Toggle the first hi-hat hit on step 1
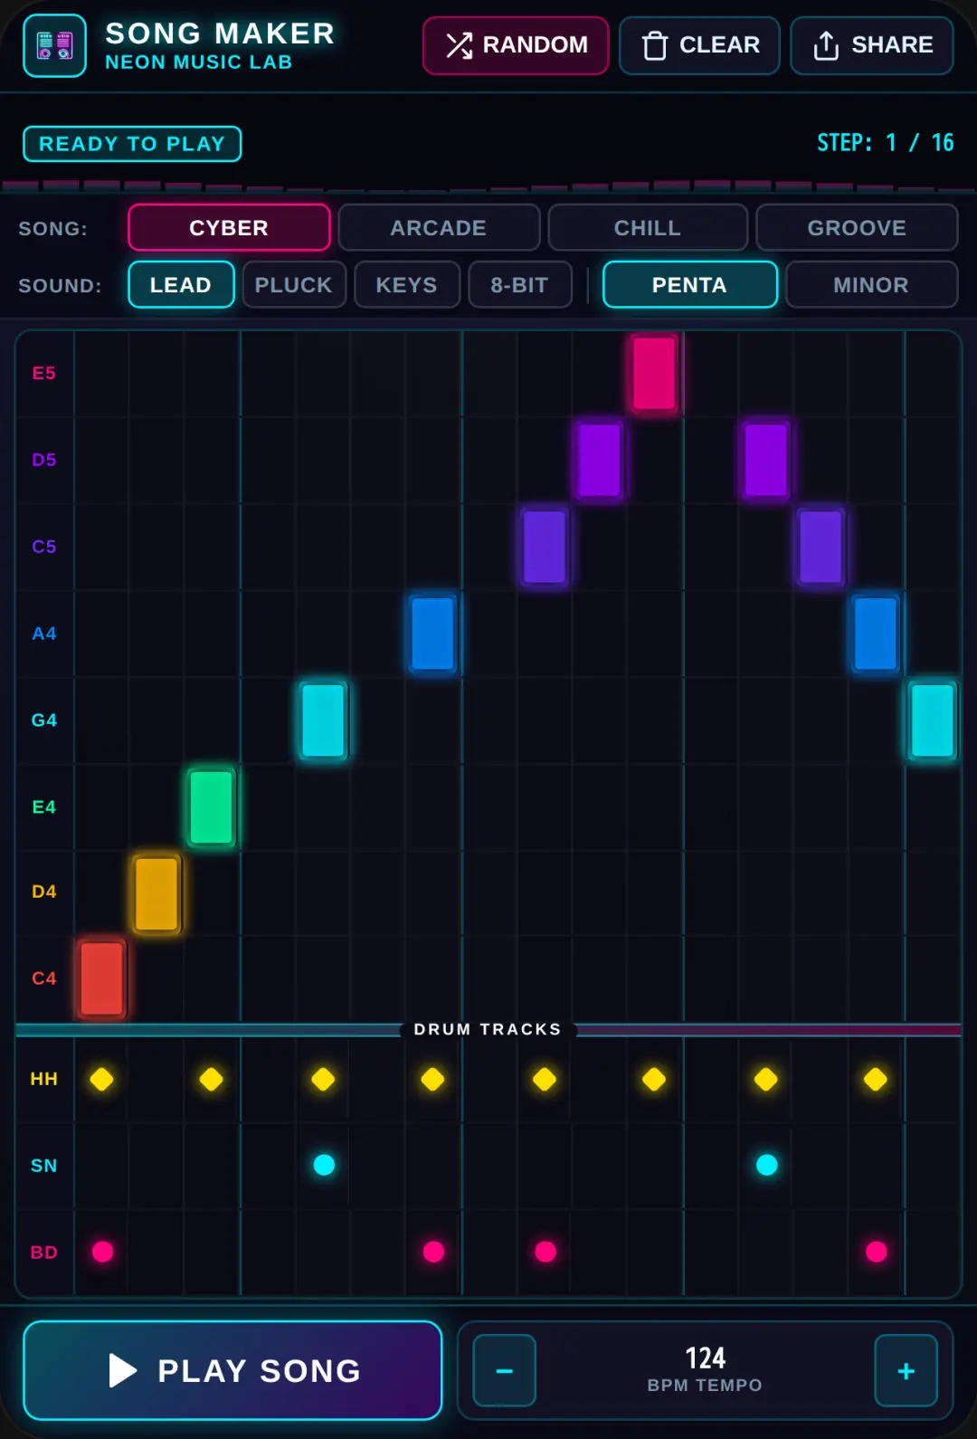This screenshot has height=1439, width=977. [x=101, y=1079]
